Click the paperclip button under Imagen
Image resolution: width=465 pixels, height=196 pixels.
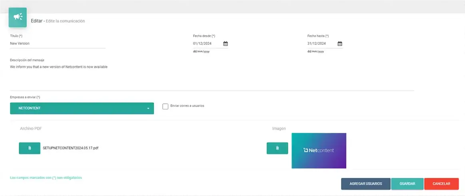click(x=277, y=148)
